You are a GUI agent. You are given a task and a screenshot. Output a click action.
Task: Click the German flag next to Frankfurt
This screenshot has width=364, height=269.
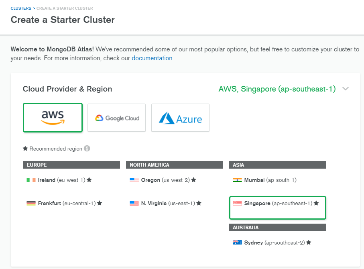31,204
